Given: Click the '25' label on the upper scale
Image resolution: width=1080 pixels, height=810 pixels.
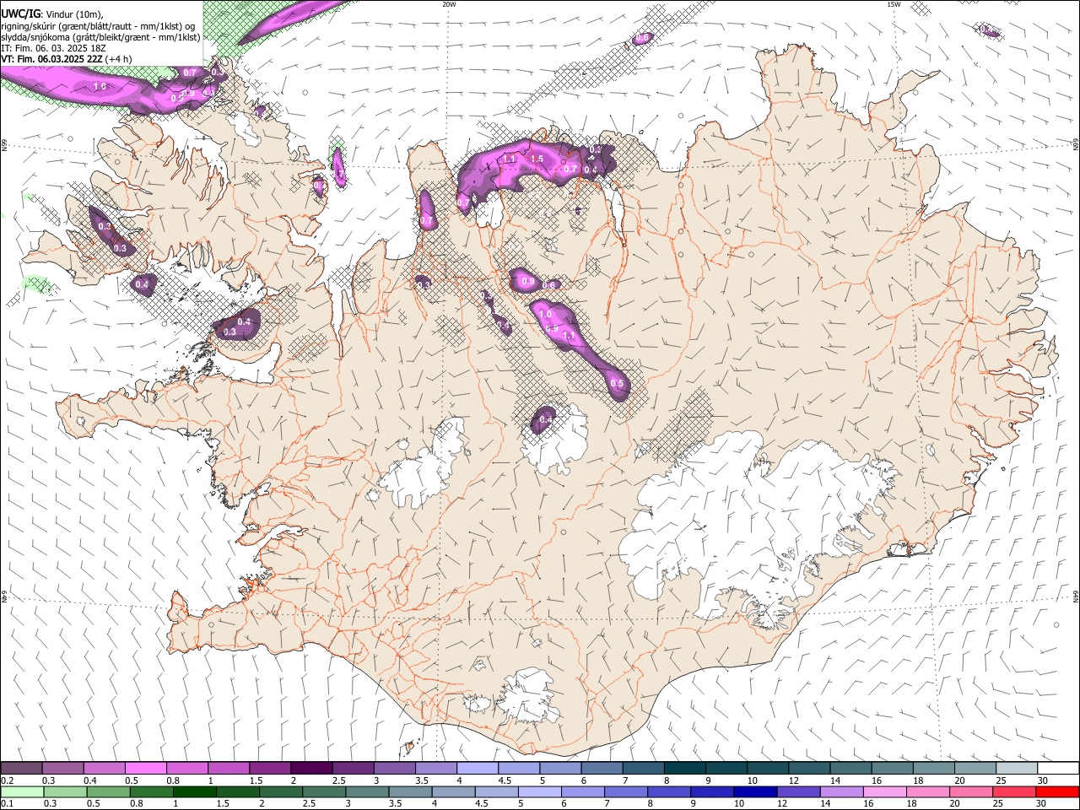Looking at the screenshot, I should (1002, 780).
